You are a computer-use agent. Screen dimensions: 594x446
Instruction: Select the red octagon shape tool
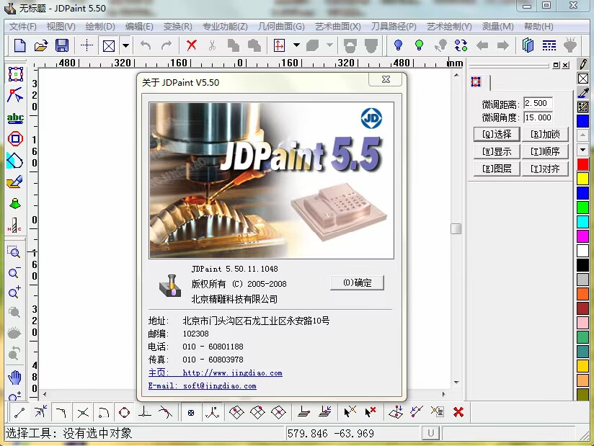pos(16,138)
